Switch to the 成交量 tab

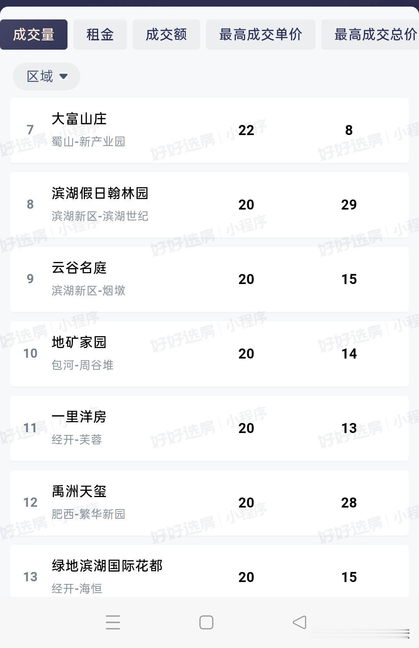(x=34, y=35)
